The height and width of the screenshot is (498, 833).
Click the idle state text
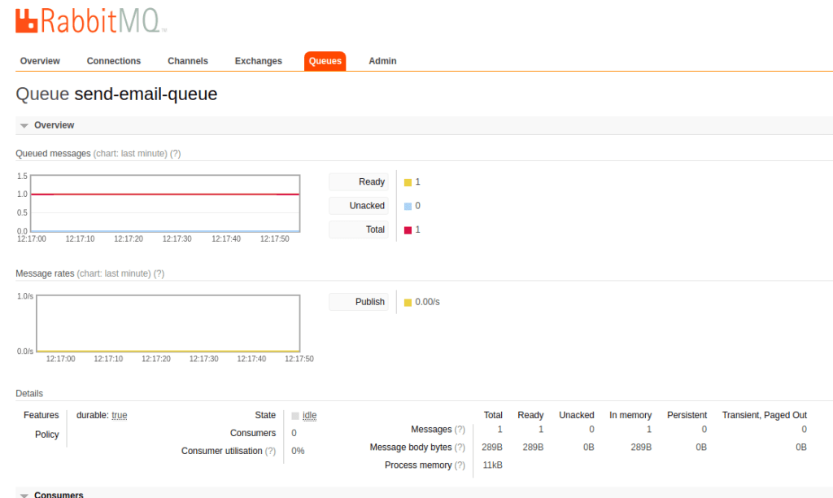[x=309, y=416]
